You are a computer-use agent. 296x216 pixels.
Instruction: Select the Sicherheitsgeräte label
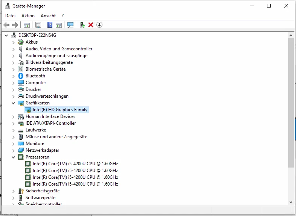pyautogui.click(x=43, y=191)
